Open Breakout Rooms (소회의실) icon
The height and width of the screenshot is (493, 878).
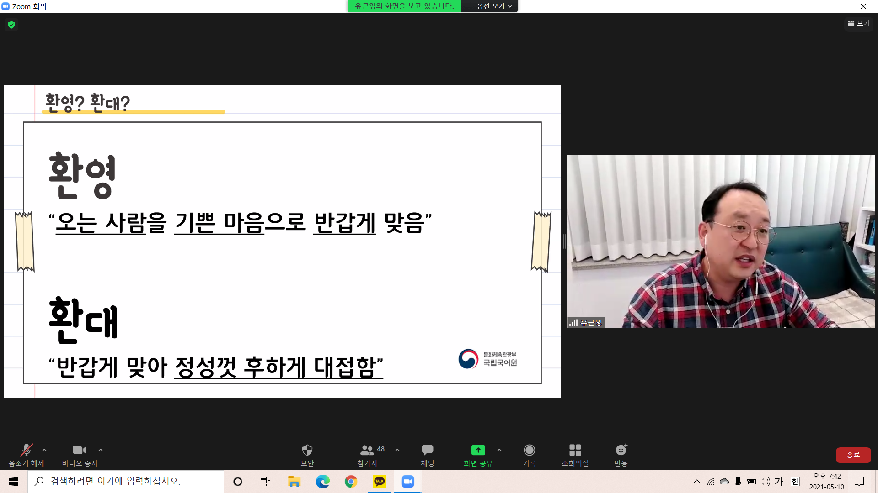[575, 451]
